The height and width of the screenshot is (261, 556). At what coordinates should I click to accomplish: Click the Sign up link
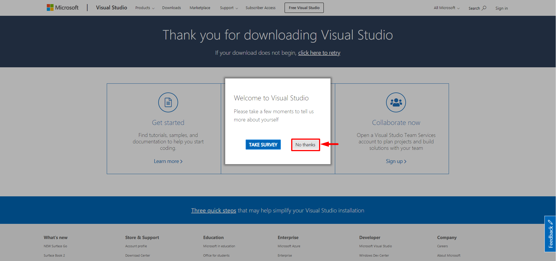pos(396,161)
